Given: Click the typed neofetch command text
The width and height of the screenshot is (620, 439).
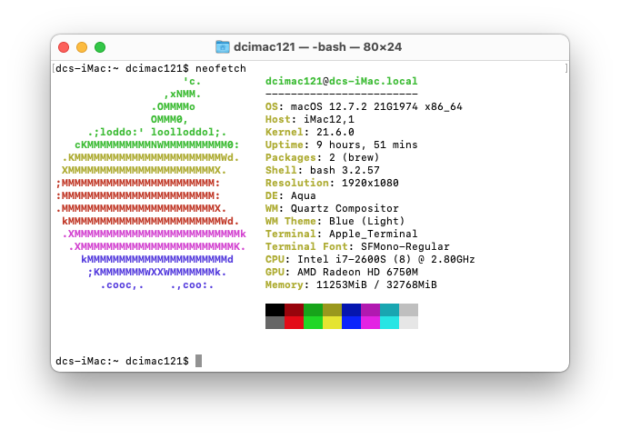Looking at the screenshot, I should [221, 68].
